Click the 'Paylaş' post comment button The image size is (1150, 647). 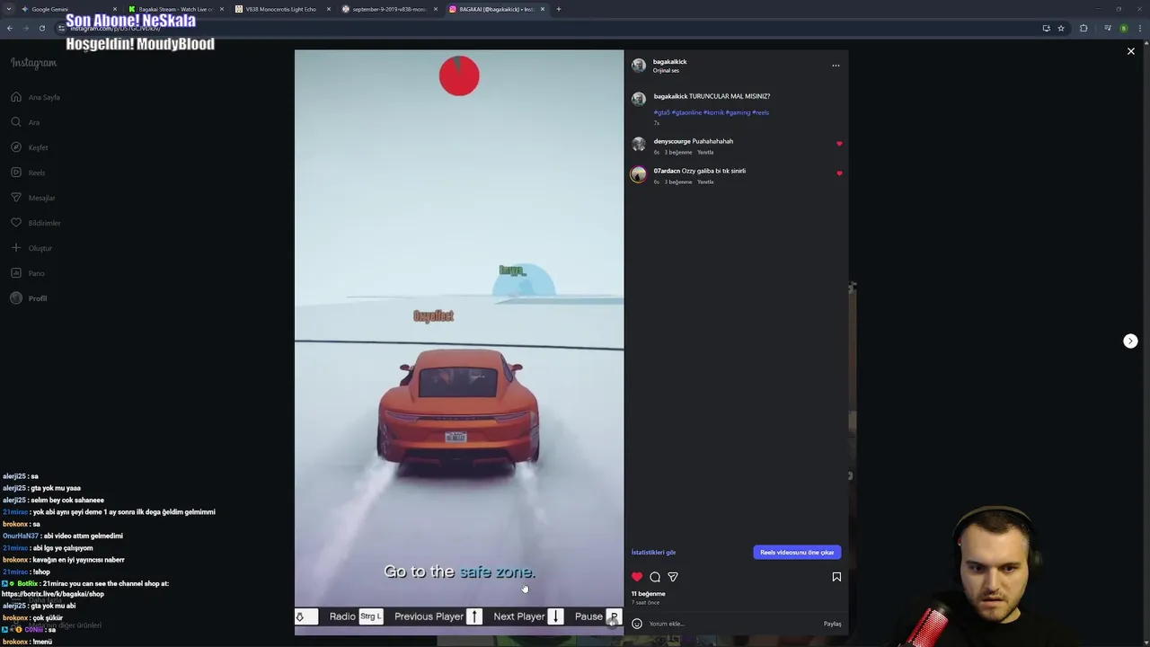[x=833, y=624]
